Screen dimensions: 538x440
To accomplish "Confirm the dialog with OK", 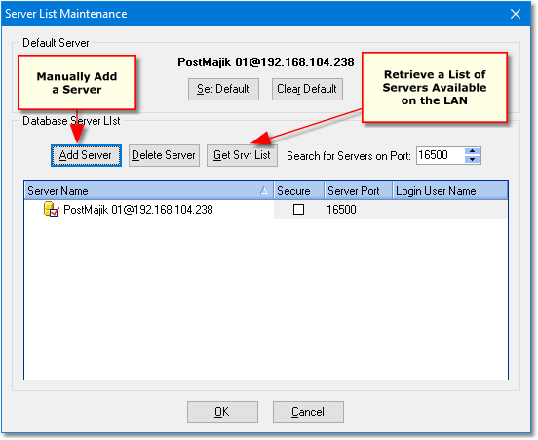I will [x=222, y=412].
